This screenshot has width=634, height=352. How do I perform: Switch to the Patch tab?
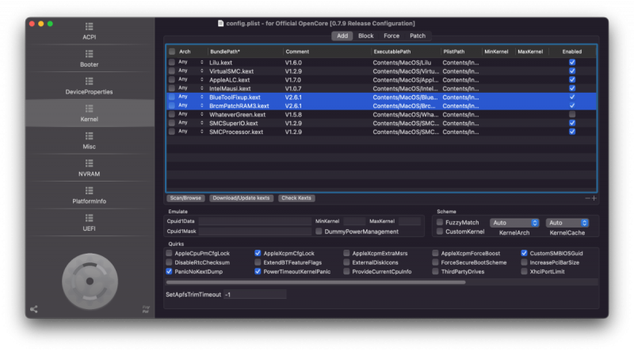(x=417, y=36)
